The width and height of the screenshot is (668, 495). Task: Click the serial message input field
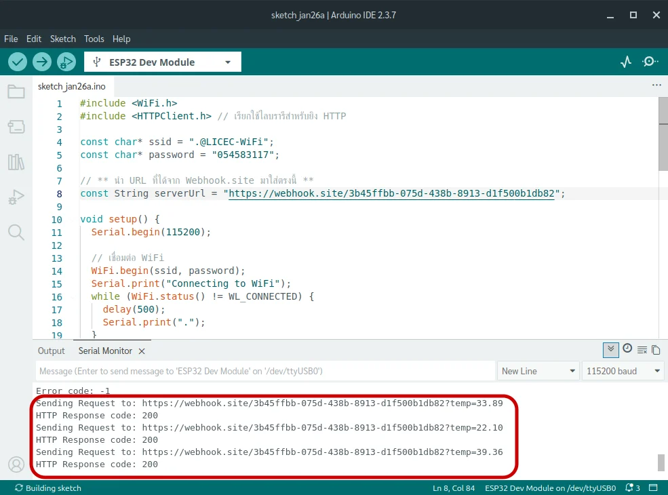tap(265, 371)
